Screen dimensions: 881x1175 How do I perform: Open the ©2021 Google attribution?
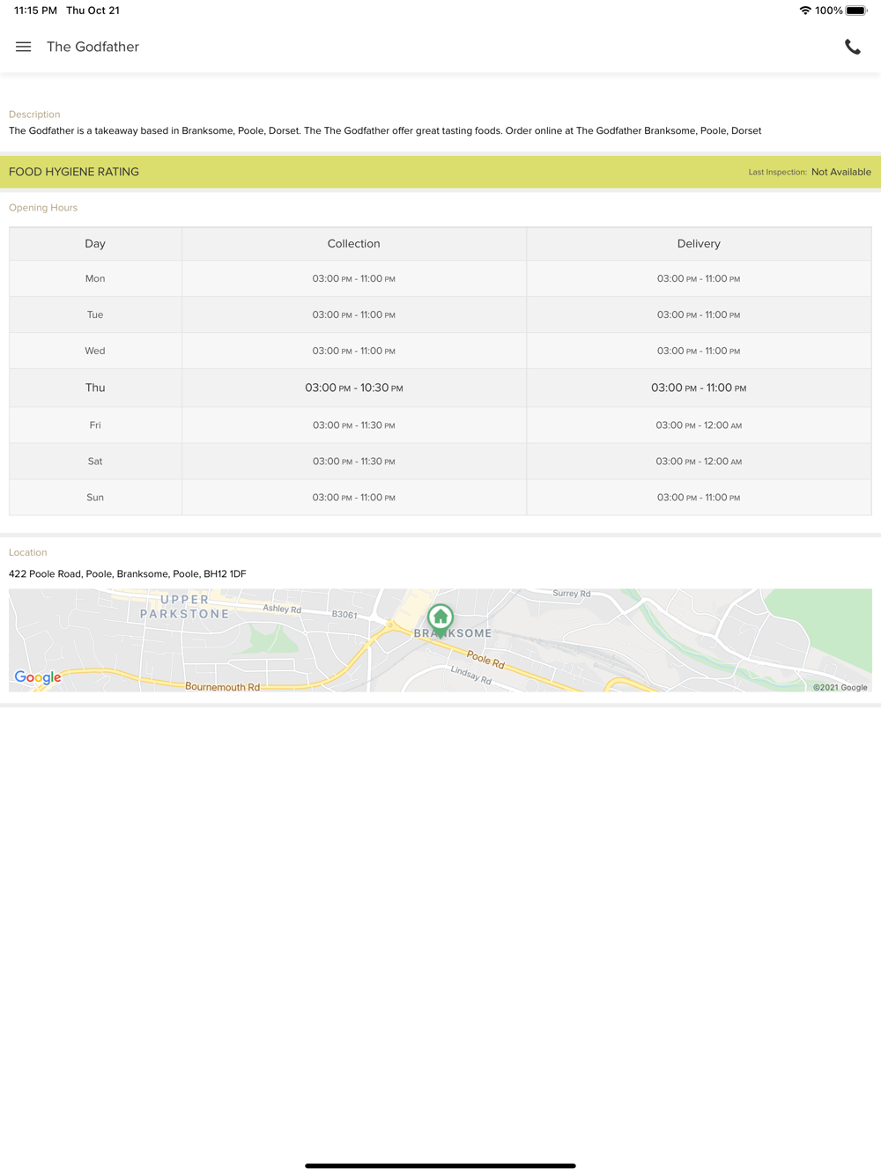pyautogui.click(x=840, y=687)
